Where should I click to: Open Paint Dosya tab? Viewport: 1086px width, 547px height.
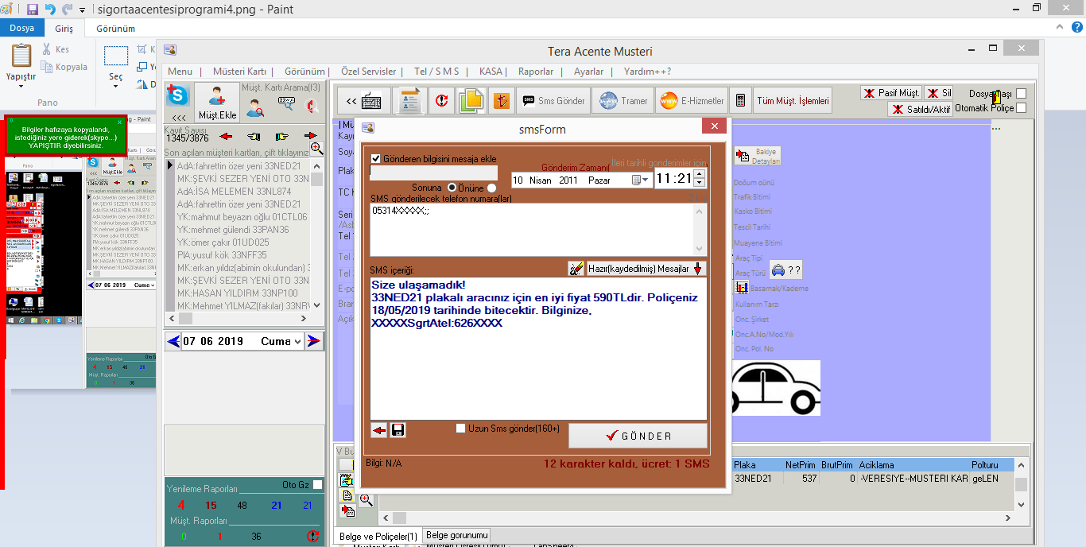(x=22, y=28)
